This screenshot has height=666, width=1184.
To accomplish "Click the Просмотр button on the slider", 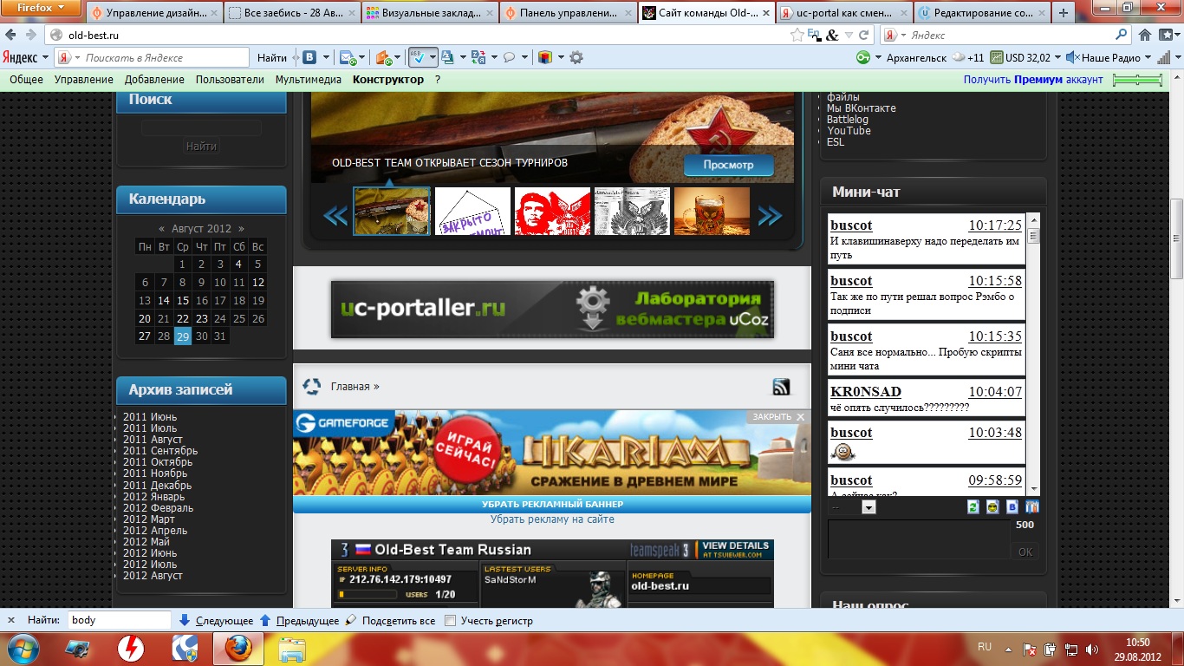I will click(x=728, y=165).
